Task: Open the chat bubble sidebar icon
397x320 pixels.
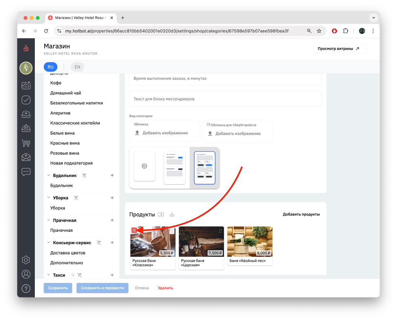Action: [26, 172]
